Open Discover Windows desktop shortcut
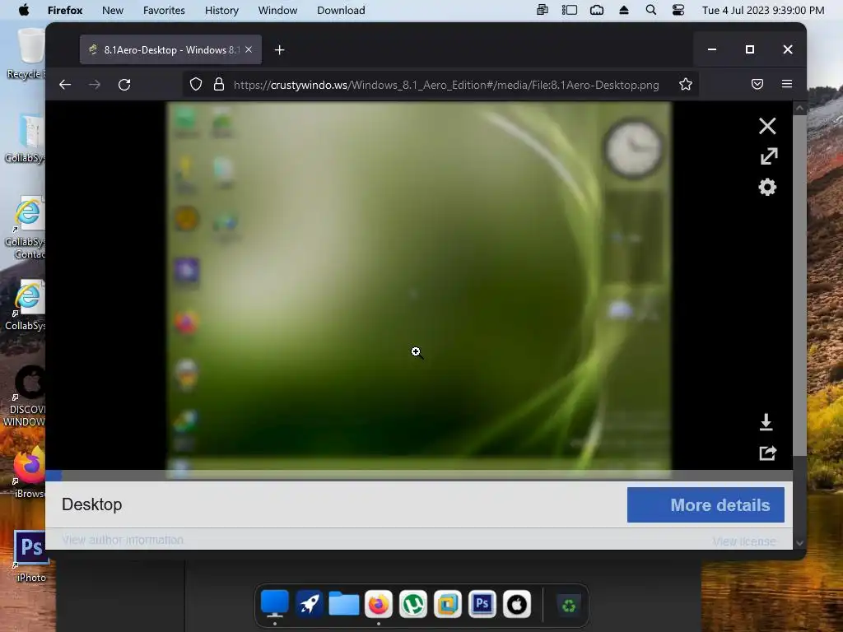 click(x=24, y=397)
